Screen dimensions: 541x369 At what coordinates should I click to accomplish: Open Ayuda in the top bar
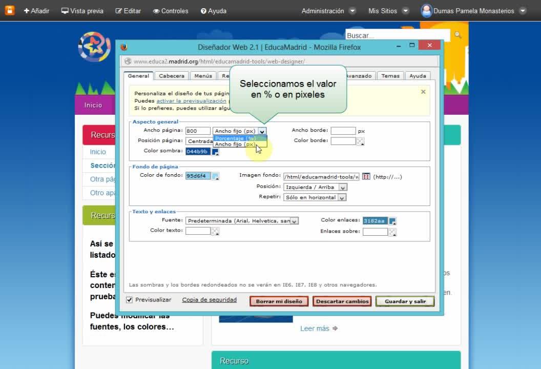tap(214, 11)
